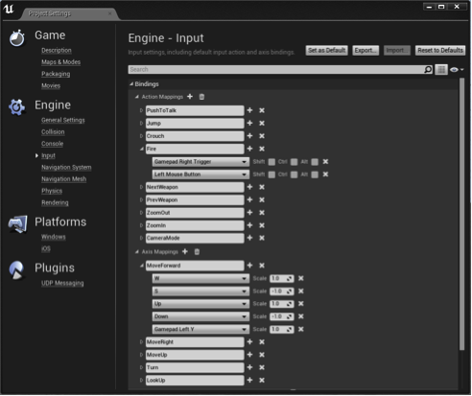Click the vertical scrollbar of bindings panel
The width and height of the screenshot is (472, 396).
click(461, 214)
